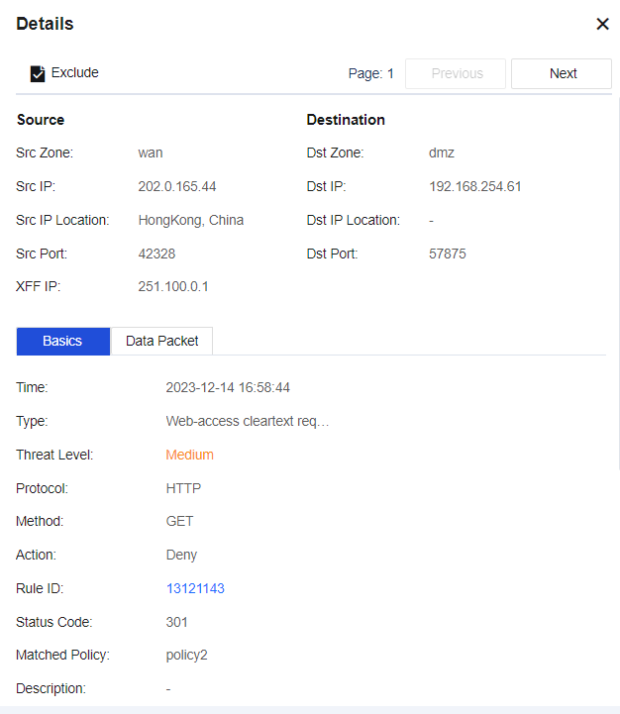Click the Dst Port value 57875
The height and width of the screenshot is (714, 620).
(448, 254)
